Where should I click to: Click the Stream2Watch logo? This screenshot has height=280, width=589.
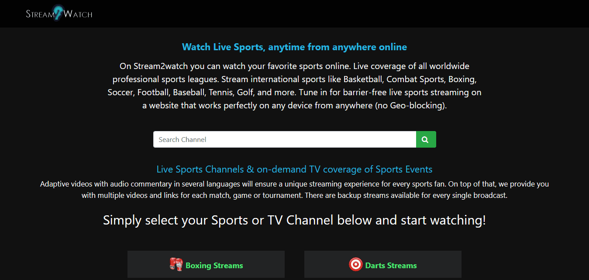pos(59,13)
